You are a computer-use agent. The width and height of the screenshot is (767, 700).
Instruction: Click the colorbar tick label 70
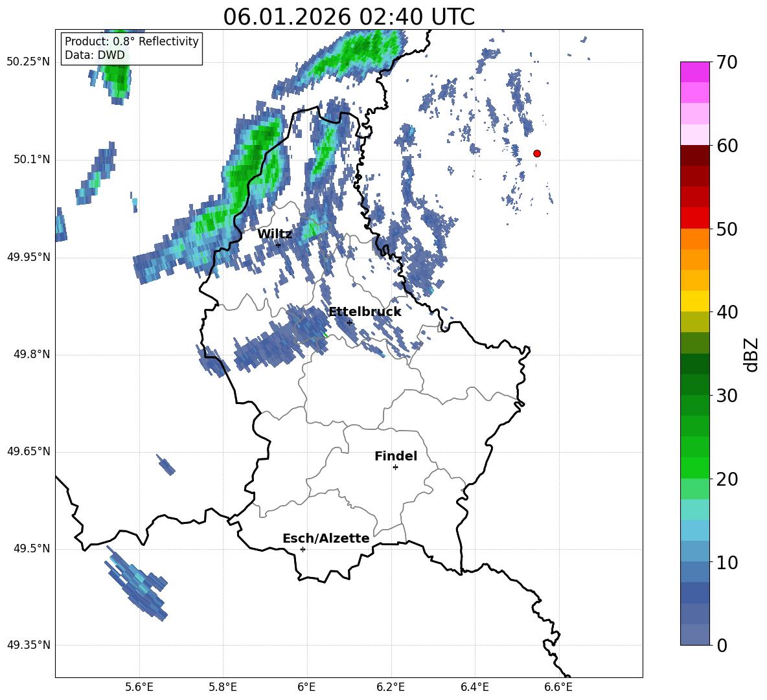[726, 63]
